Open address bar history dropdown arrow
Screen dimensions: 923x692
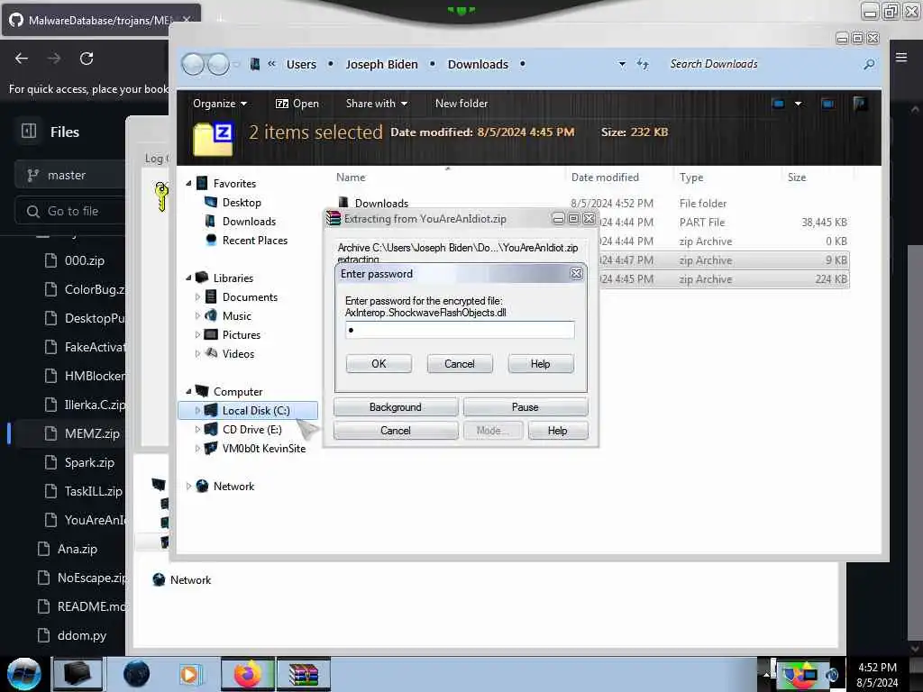[x=622, y=64]
